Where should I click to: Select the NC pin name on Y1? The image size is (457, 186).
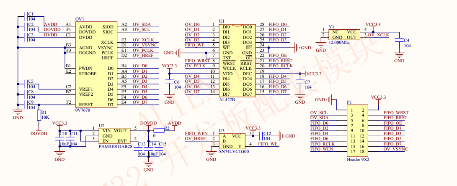[x=336, y=32]
